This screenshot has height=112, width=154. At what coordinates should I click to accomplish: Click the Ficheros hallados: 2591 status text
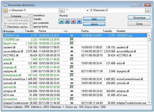click(x=17, y=107)
